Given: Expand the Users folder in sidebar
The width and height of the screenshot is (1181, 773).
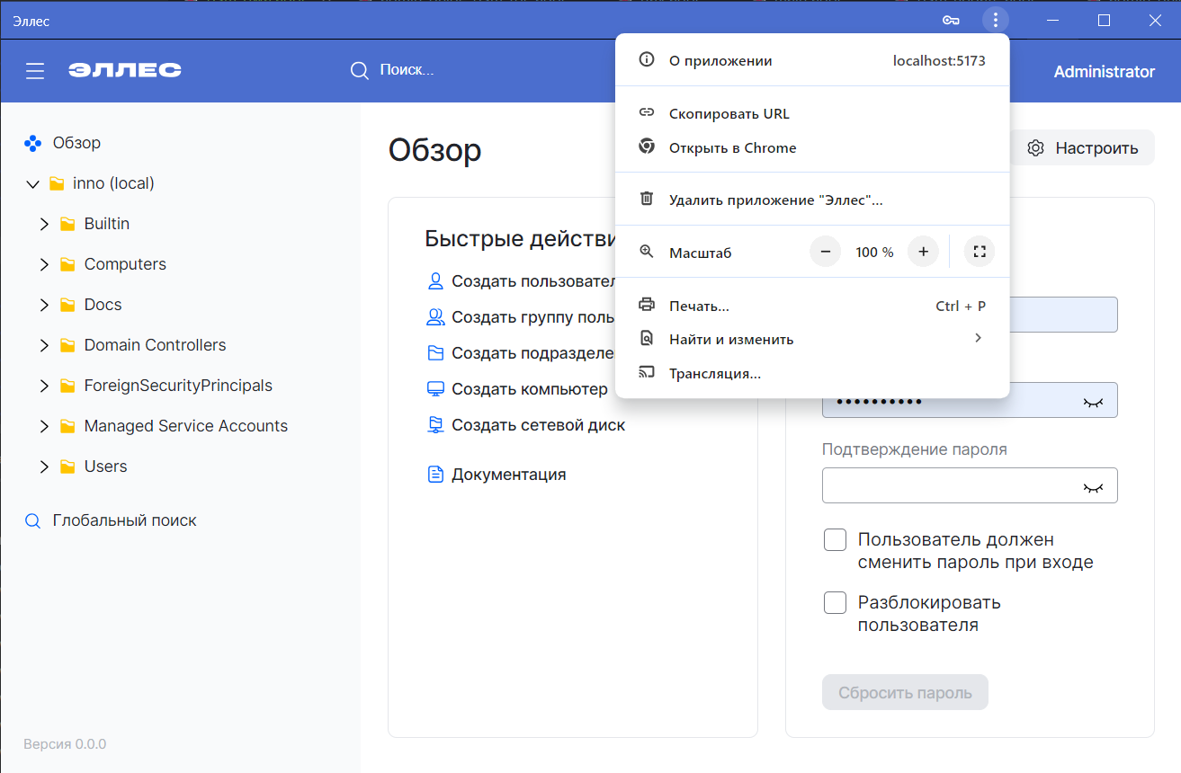Looking at the screenshot, I should click(44, 466).
